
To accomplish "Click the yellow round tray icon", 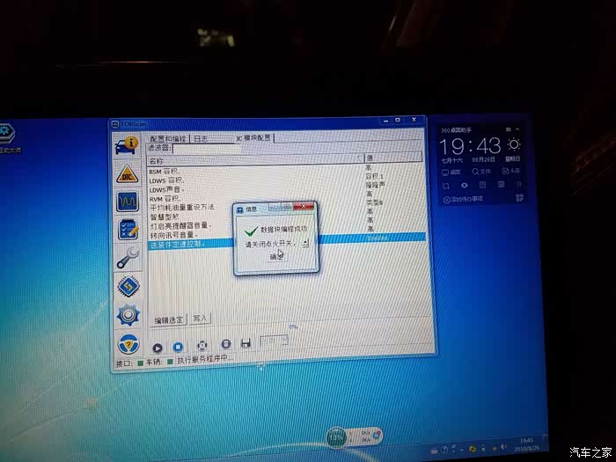I will [473, 449].
